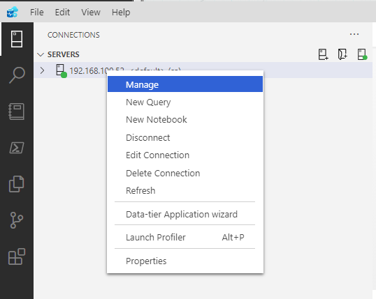Click the New Connection server icon

point(324,54)
